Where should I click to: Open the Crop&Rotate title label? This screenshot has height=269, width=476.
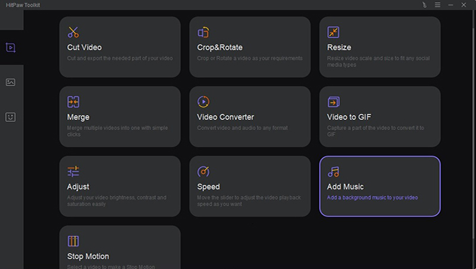tap(220, 48)
